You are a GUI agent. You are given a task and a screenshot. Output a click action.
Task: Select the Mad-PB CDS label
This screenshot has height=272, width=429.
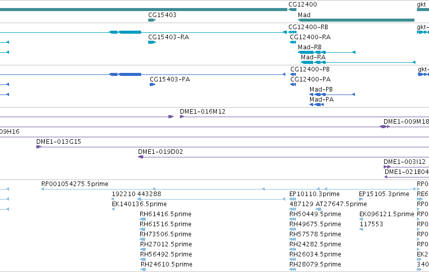click(321, 89)
